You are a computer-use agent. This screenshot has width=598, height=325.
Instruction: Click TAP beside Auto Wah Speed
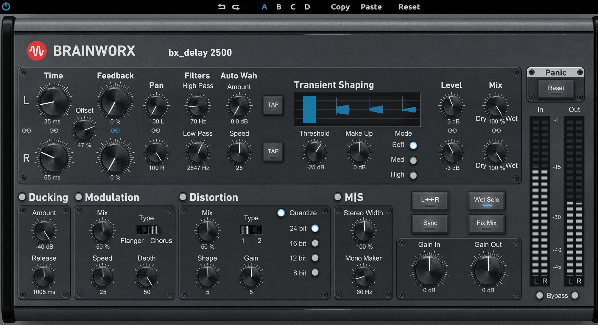273,152
